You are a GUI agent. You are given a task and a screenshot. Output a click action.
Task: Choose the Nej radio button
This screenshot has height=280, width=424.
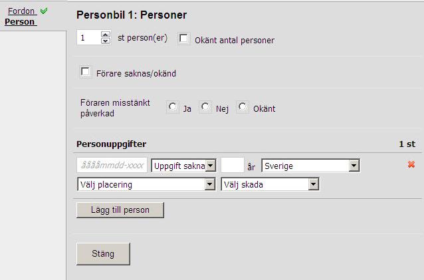click(x=205, y=107)
